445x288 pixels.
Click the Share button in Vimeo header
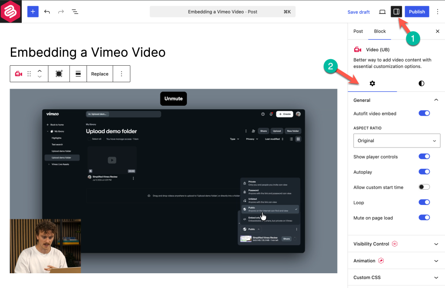[x=264, y=131]
